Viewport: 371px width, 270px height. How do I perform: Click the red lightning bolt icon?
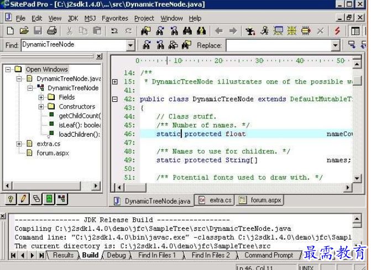[337, 31]
